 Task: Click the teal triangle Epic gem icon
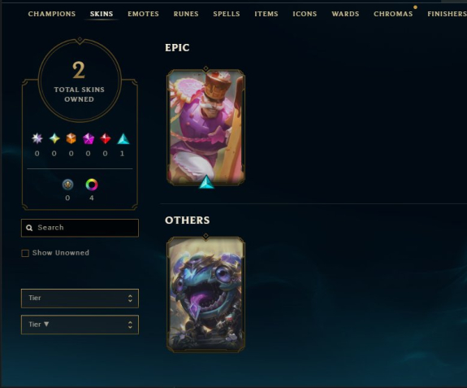[123, 138]
